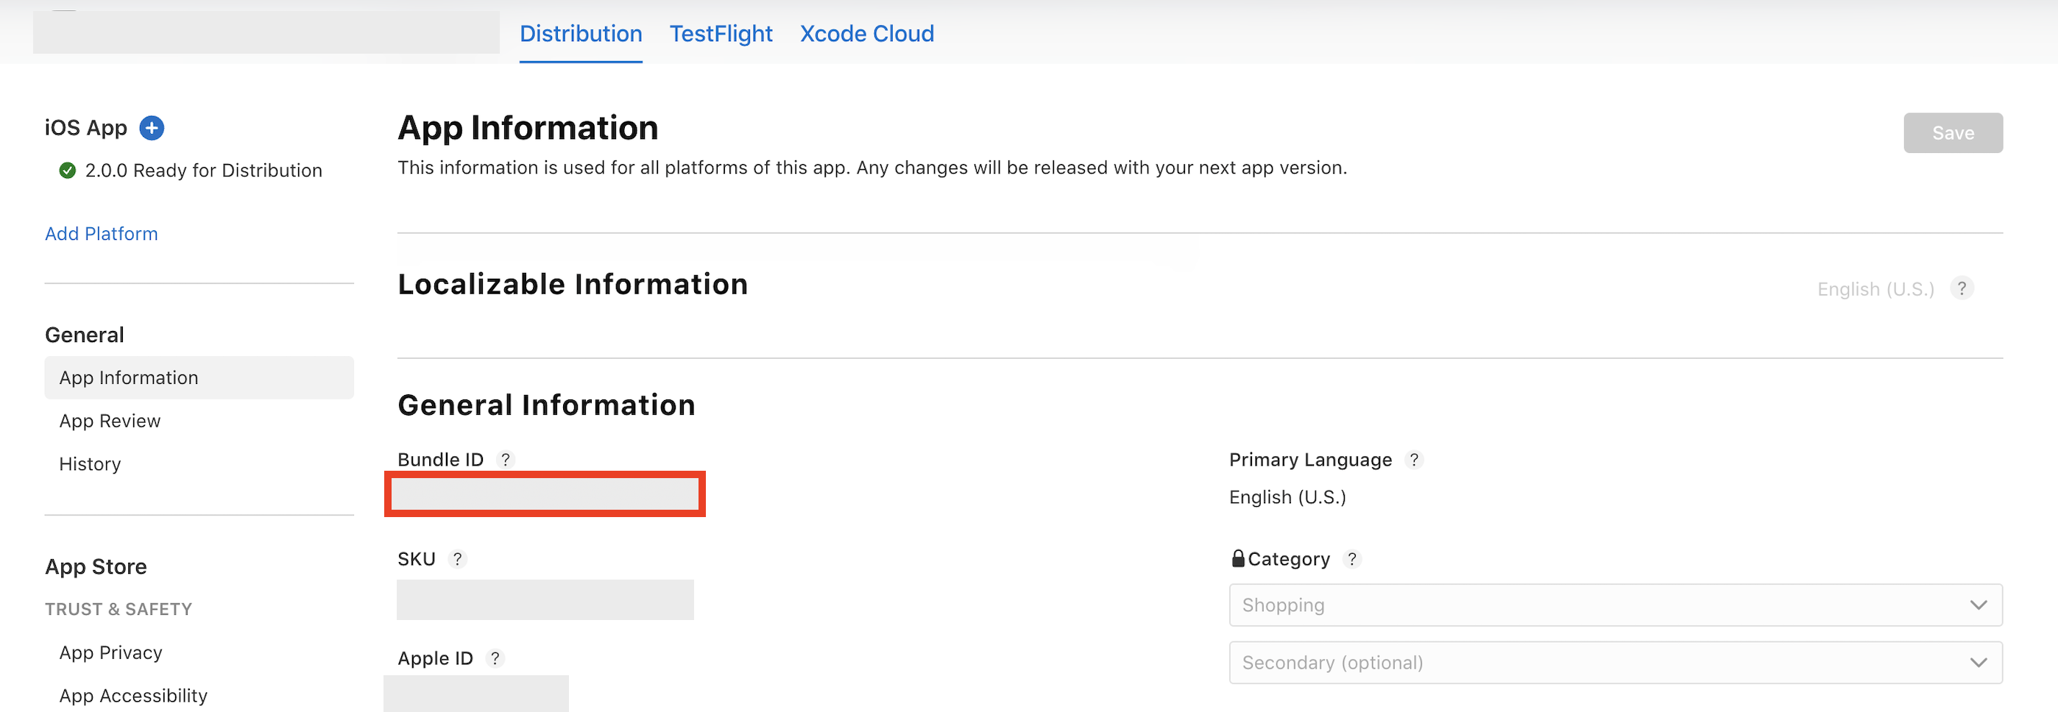Click the Apple ID help question mark
The height and width of the screenshot is (712, 2058).
(x=495, y=658)
